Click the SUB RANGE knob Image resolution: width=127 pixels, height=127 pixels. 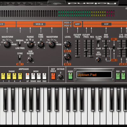click(30, 59)
